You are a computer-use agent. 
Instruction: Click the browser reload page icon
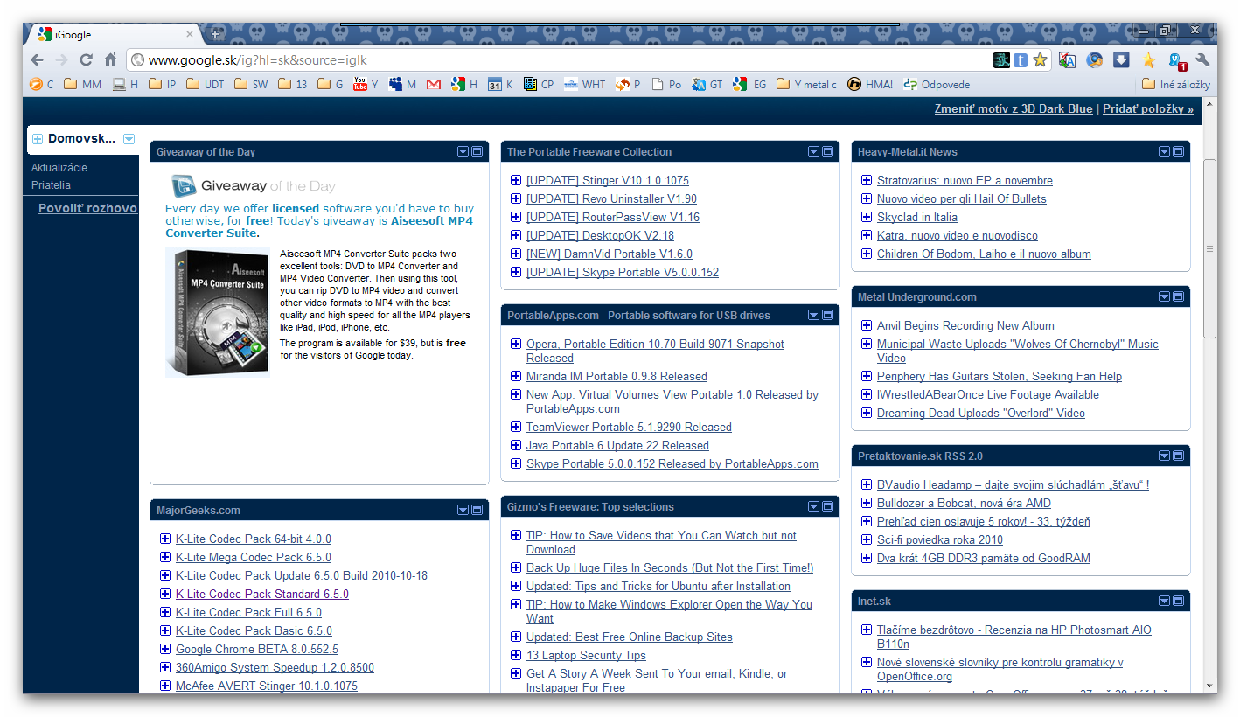(86, 60)
